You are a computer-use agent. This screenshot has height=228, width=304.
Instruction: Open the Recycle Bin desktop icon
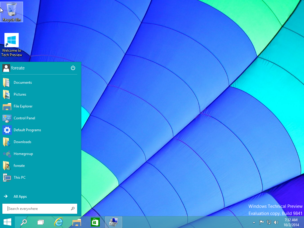(x=12, y=12)
